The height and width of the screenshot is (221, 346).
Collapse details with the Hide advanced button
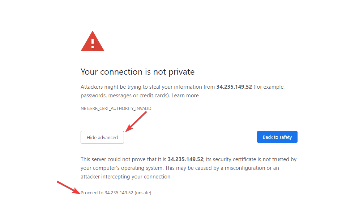point(102,137)
